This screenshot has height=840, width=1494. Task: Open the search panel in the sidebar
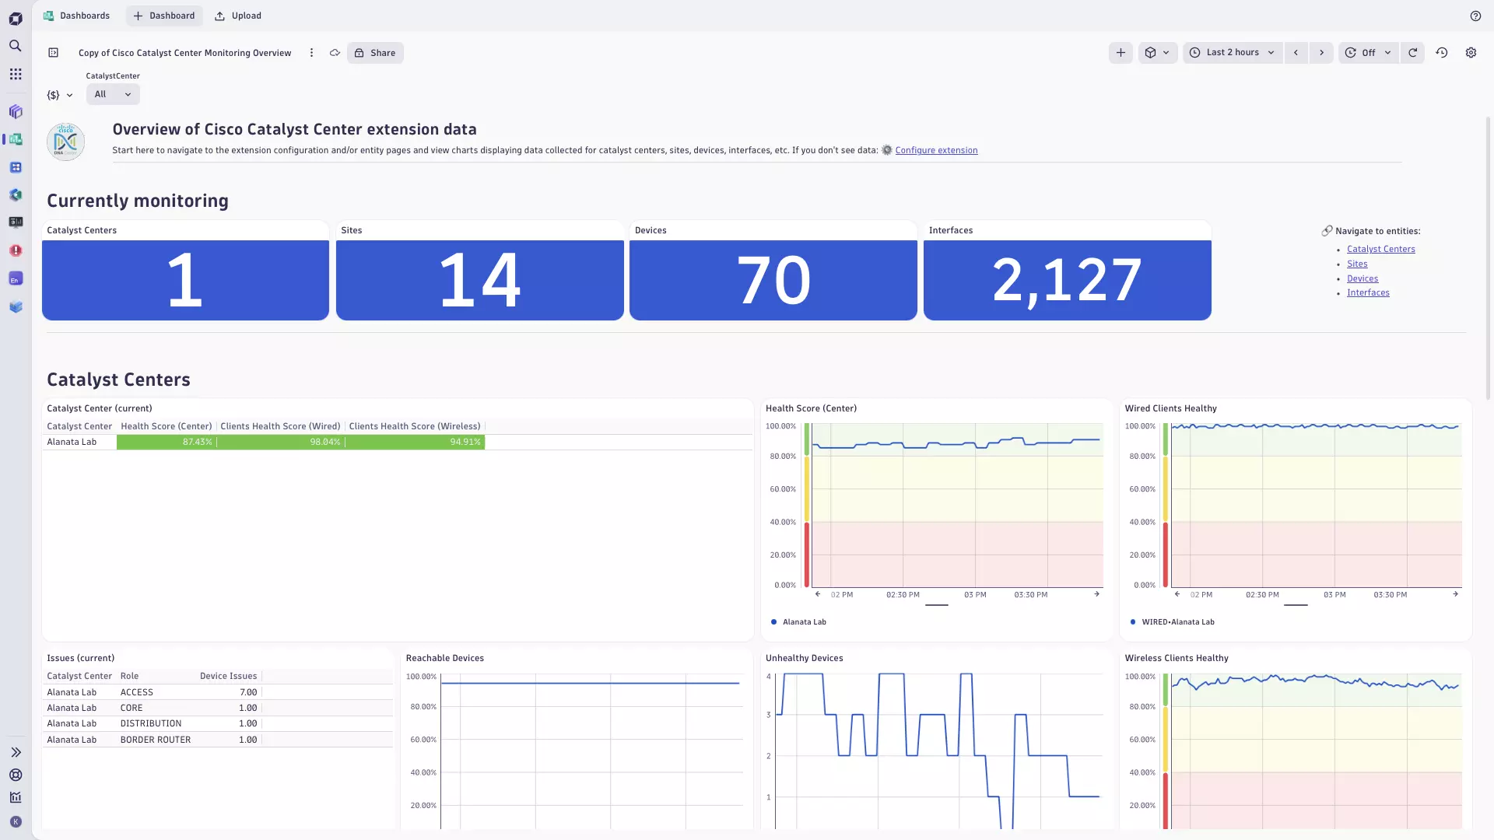pos(16,46)
